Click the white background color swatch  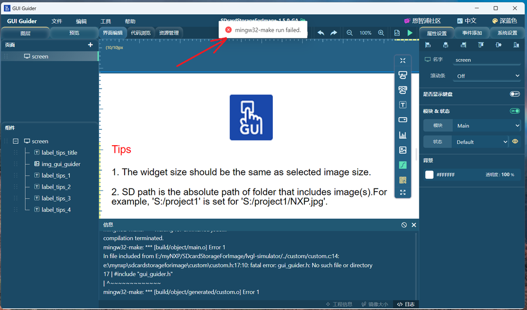pyautogui.click(x=429, y=175)
